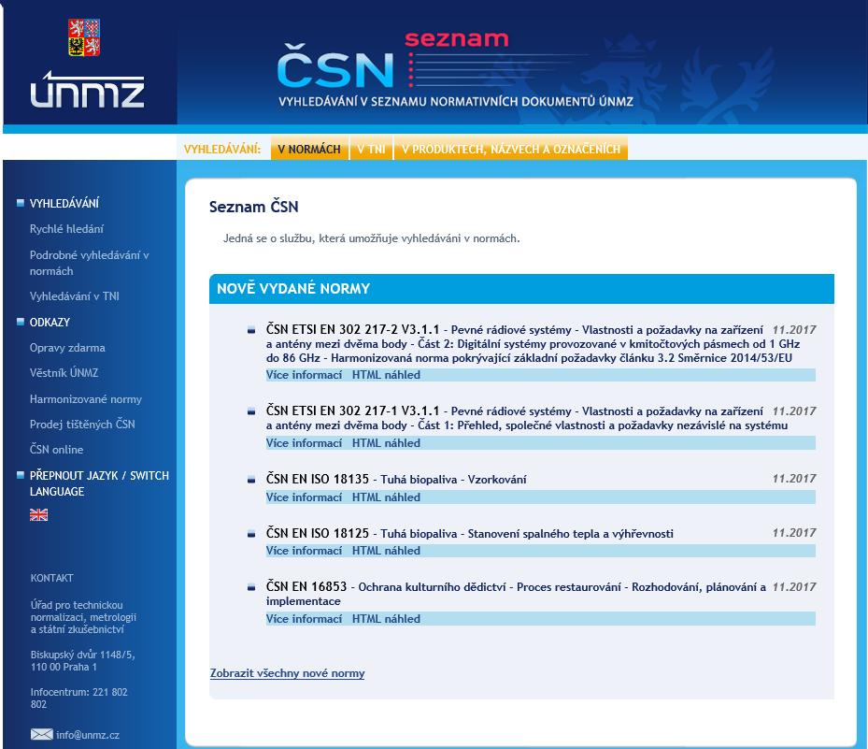
Task: Open Více informací for EN 302 217-2
Action: click(x=304, y=375)
